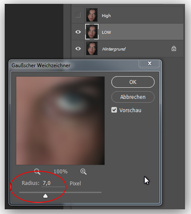
Task: Hide the Hintergrund layer
Action: tap(78, 49)
